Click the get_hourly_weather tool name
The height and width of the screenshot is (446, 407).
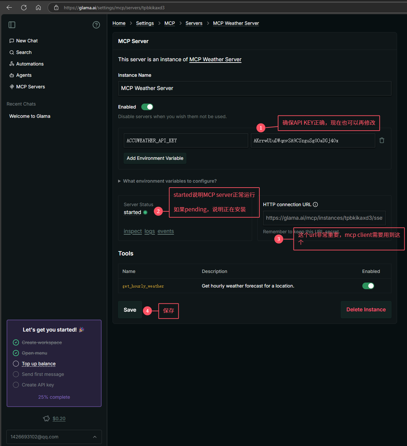point(143,286)
